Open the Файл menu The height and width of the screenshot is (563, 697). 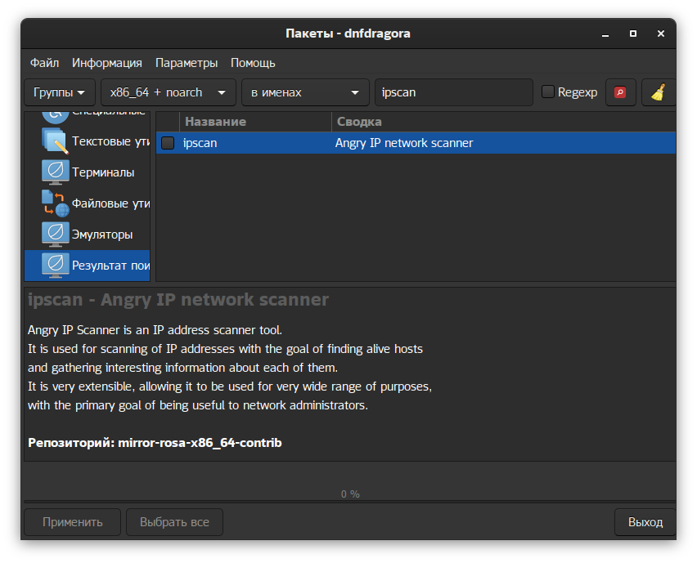point(44,63)
